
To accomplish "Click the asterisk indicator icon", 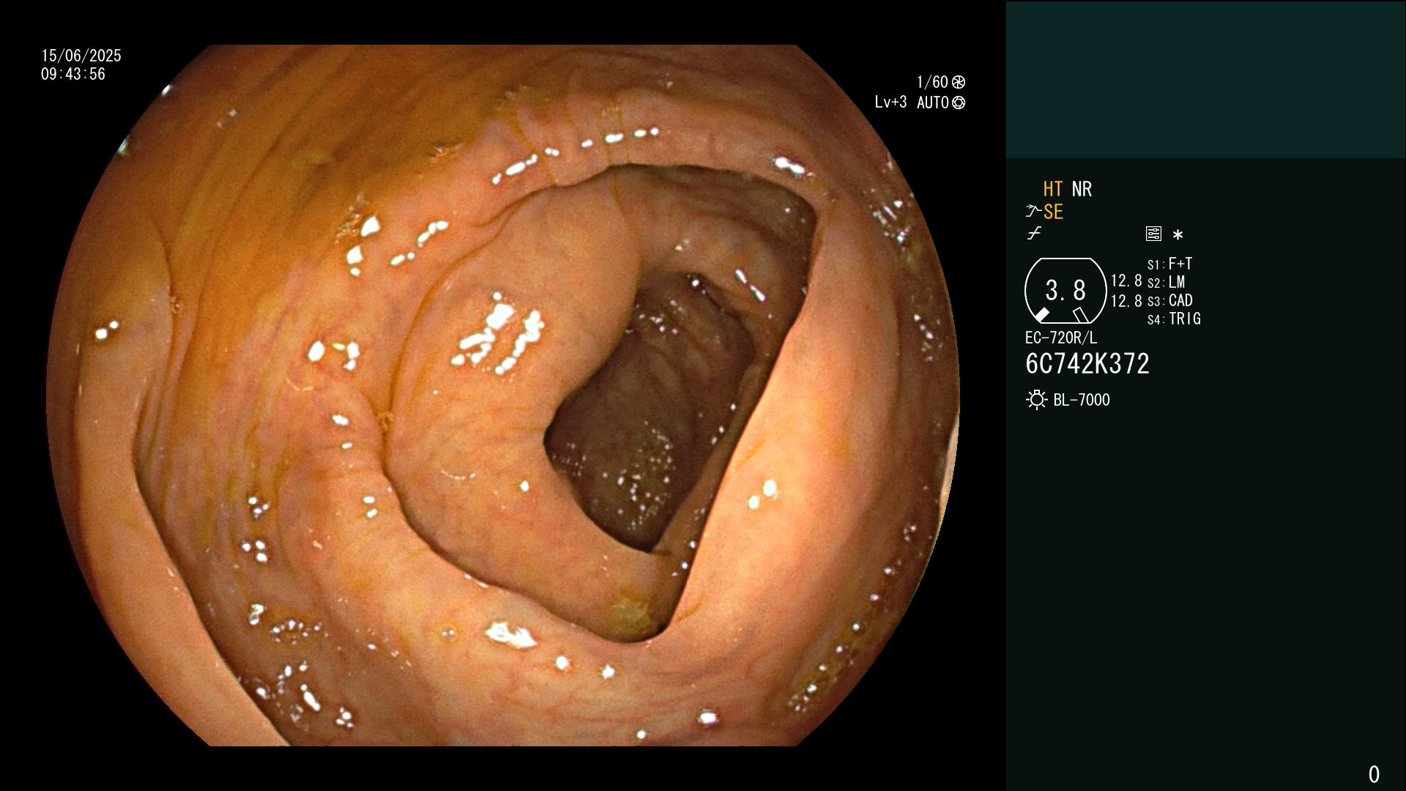I will click(x=1178, y=235).
